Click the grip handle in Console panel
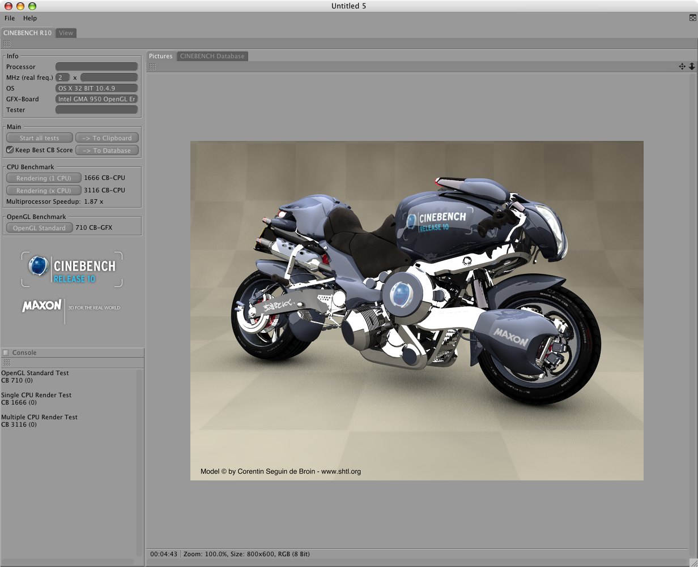Image resolution: width=698 pixels, height=567 pixels. pos(6,363)
